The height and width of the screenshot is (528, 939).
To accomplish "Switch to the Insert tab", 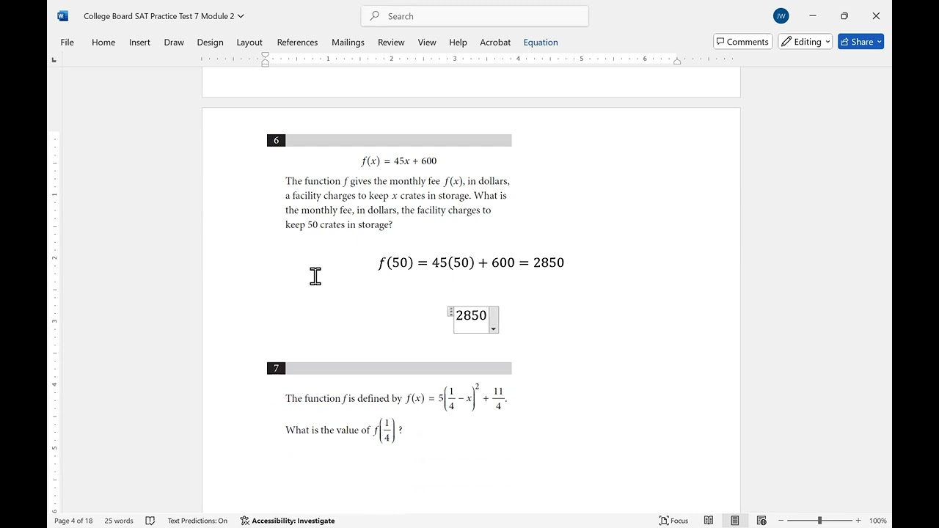I will [x=139, y=42].
